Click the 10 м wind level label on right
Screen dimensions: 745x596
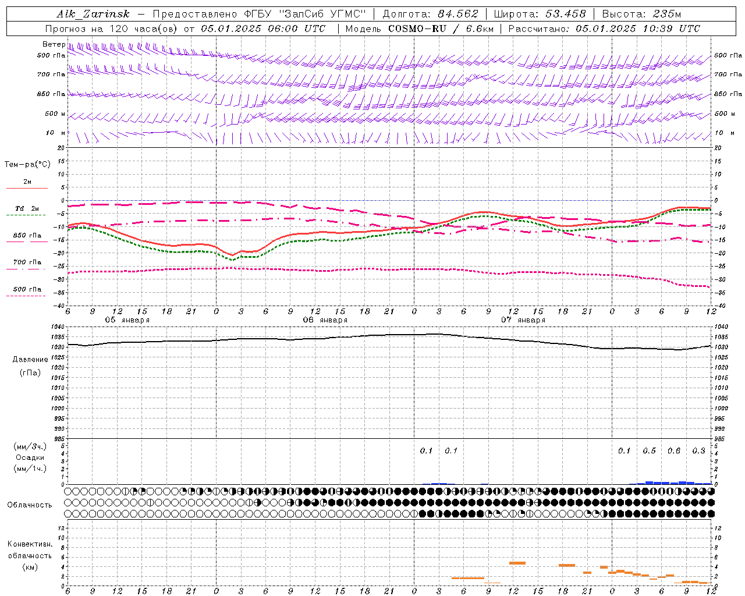tap(723, 133)
